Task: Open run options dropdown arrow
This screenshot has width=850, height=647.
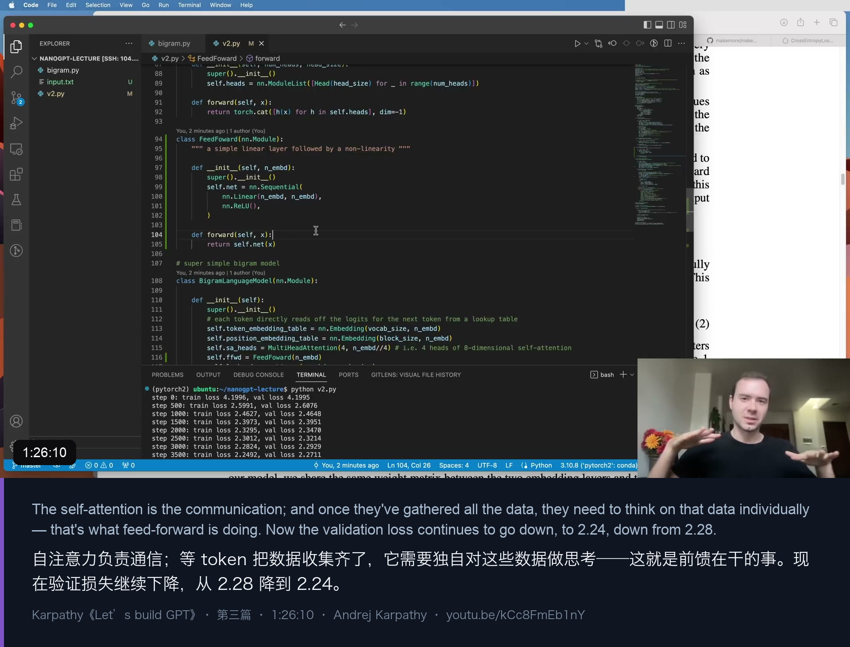Action: [x=587, y=43]
